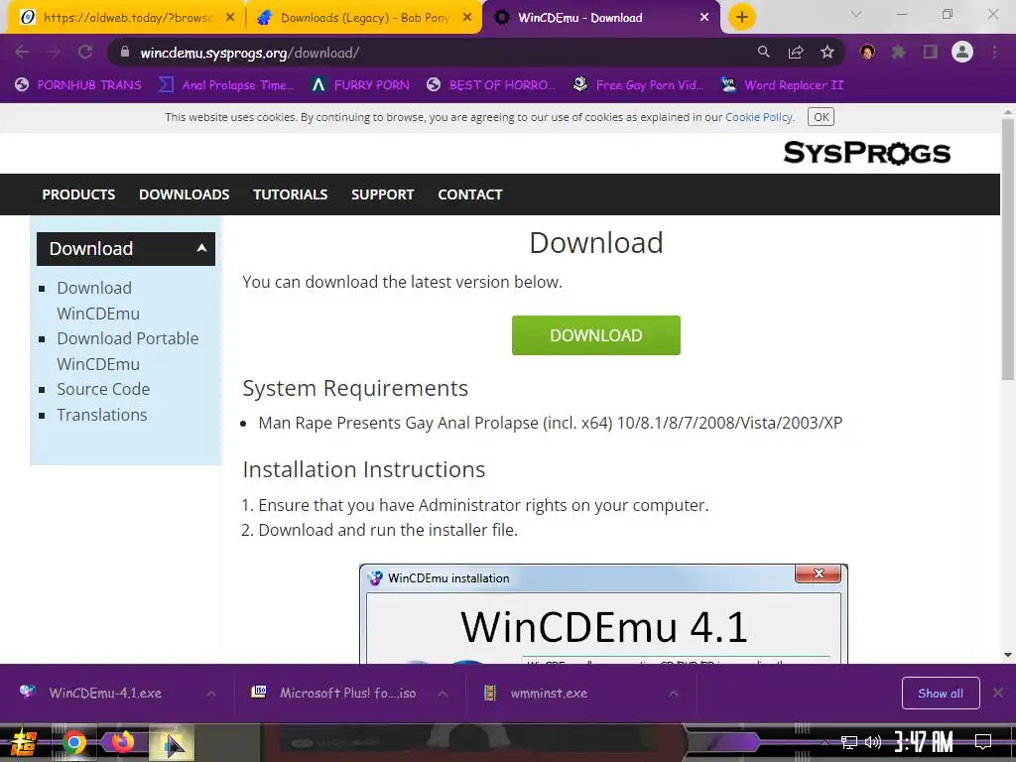Click the SysProgs logo

click(867, 154)
